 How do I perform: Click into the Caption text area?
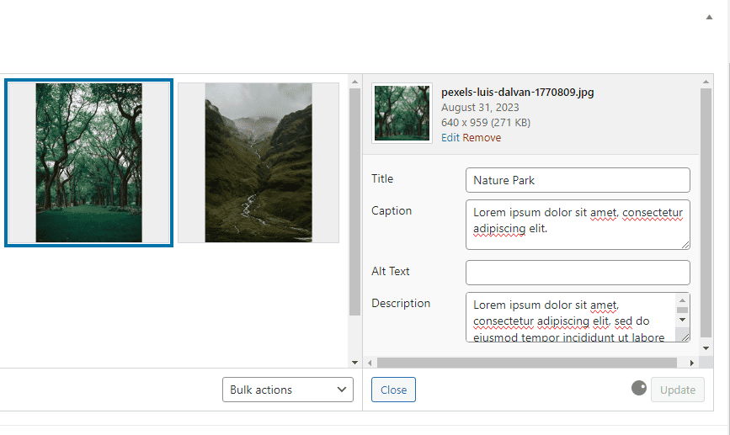click(x=577, y=224)
